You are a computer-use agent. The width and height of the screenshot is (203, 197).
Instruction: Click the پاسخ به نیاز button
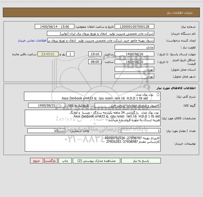point(141,161)
